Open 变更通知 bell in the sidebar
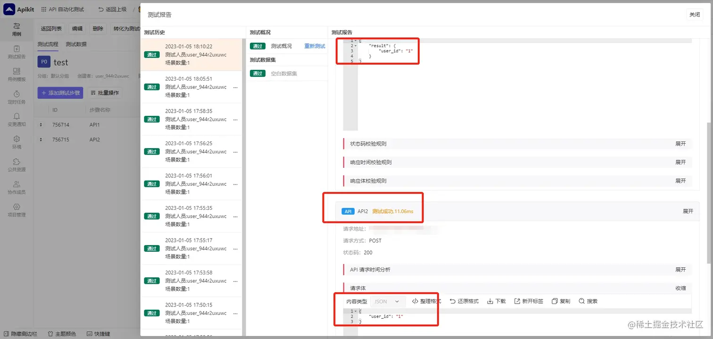713x339 pixels. click(x=17, y=120)
